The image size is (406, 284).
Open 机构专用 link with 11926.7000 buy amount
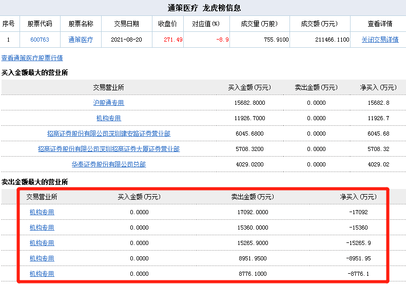coord(109,118)
